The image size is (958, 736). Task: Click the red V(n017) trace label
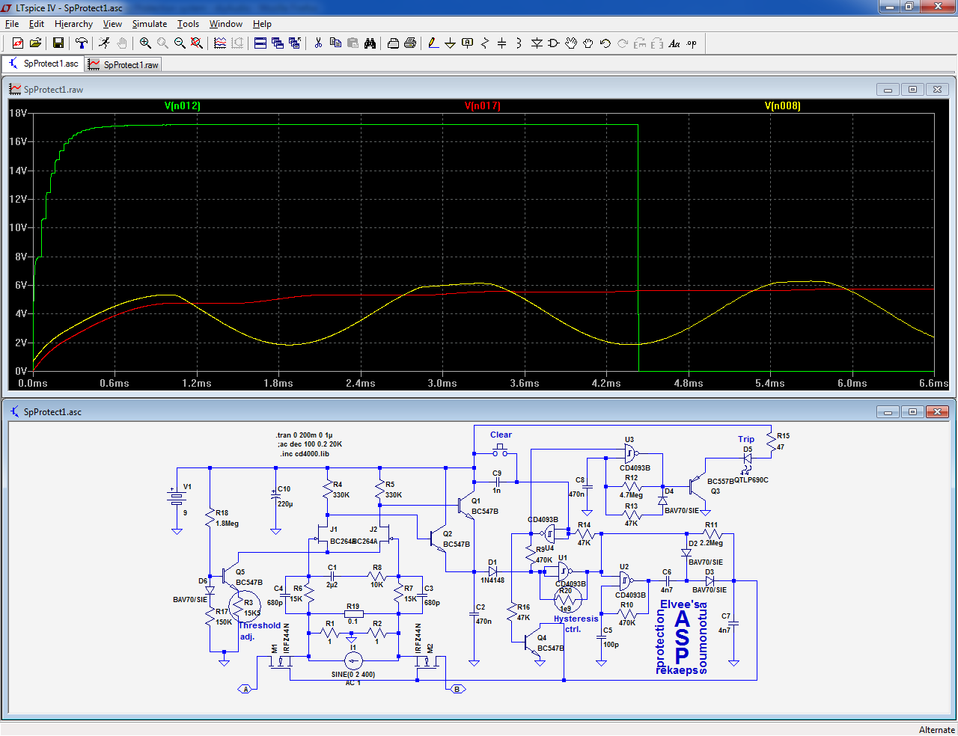(x=482, y=105)
